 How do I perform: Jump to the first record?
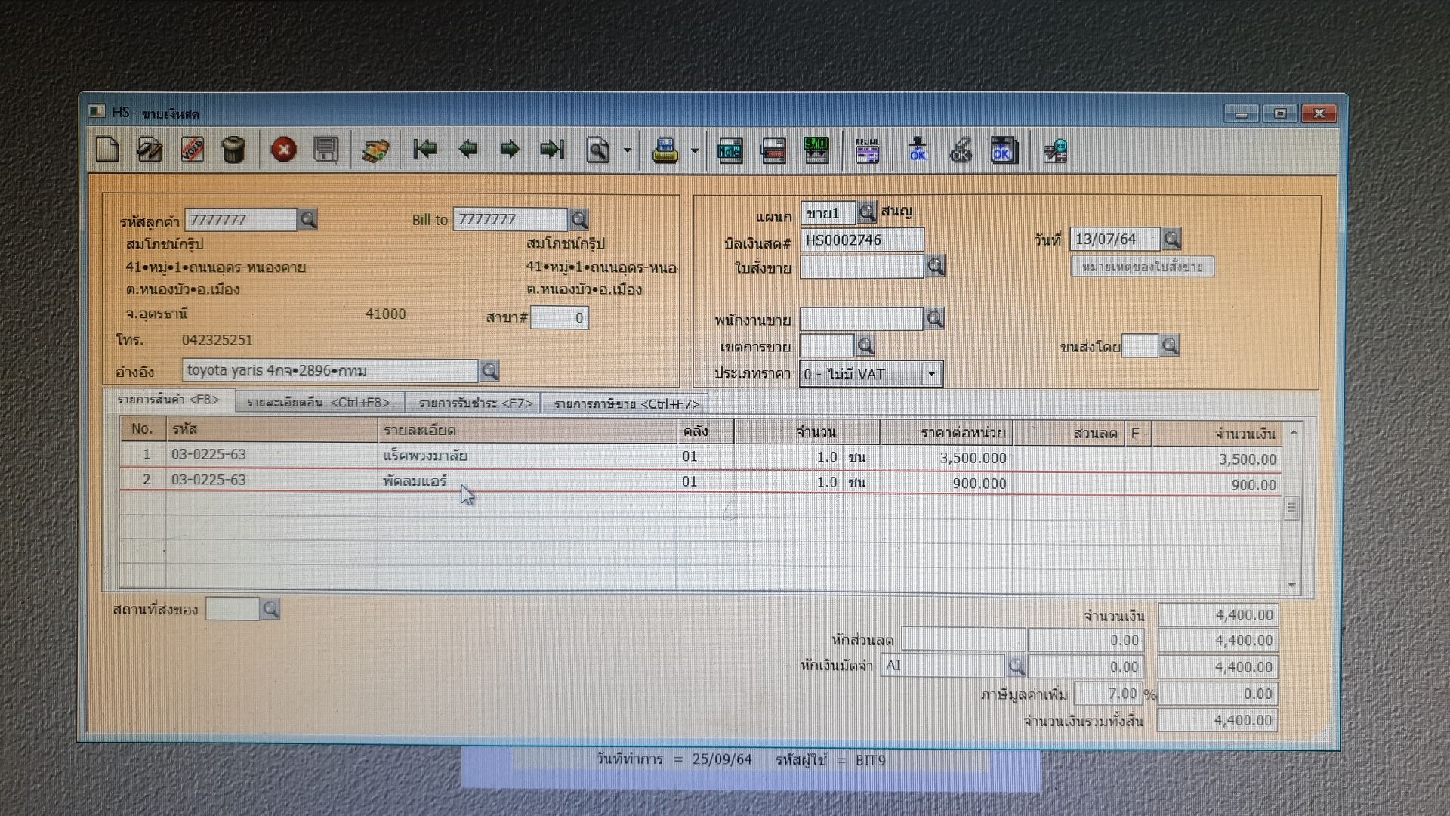[425, 150]
